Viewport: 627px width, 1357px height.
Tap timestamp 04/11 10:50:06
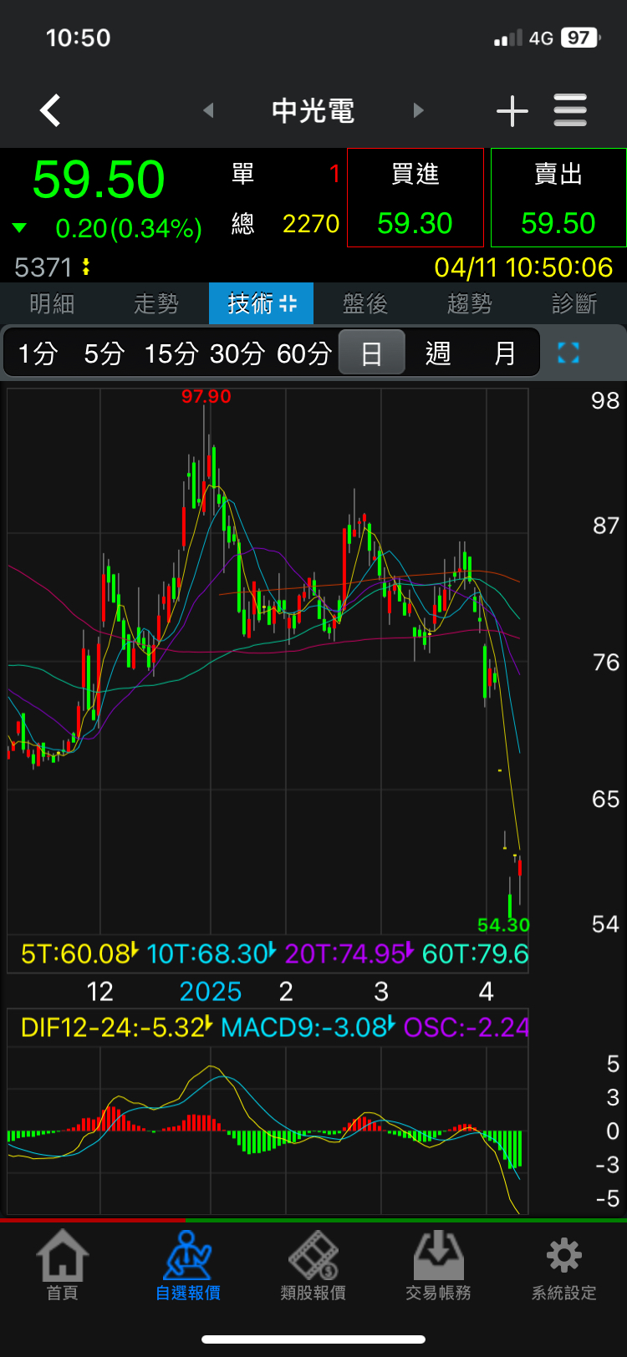pyautogui.click(x=524, y=267)
